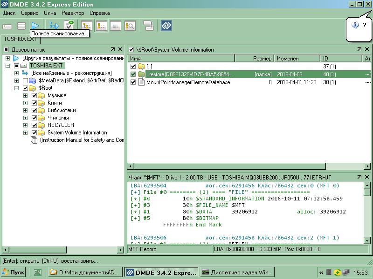Image resolution: width=373 pixels, height=279 pixels.
Task: Expand the RECYCLER folder node
Action: click(25, 125)
